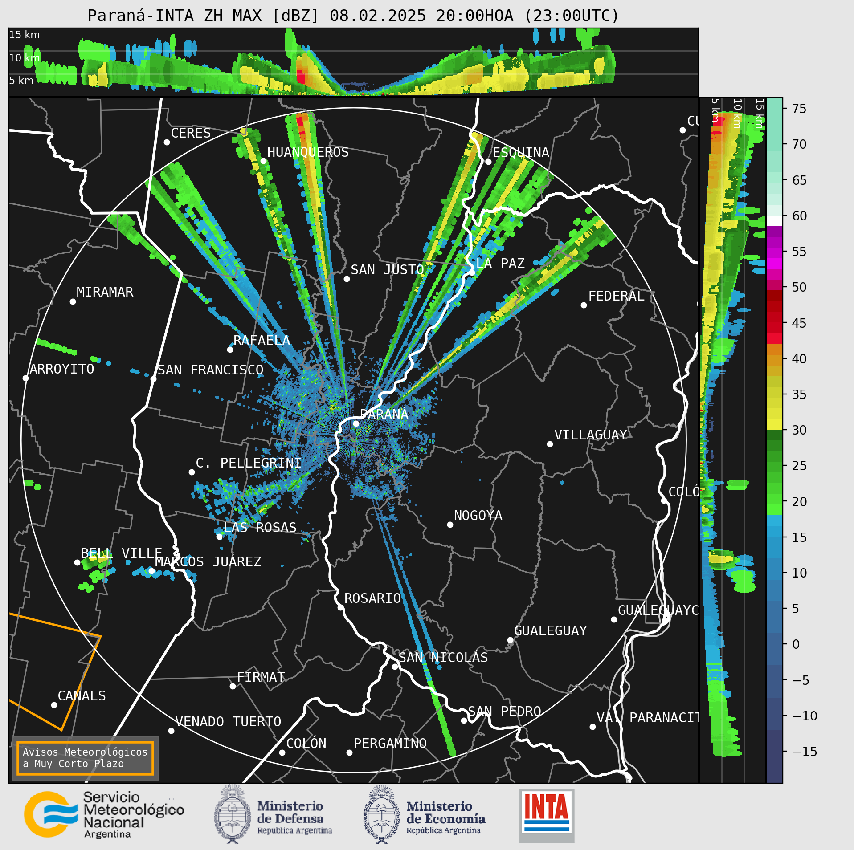
Task: Click the LA PAZ city label
Action: [500, 263]
